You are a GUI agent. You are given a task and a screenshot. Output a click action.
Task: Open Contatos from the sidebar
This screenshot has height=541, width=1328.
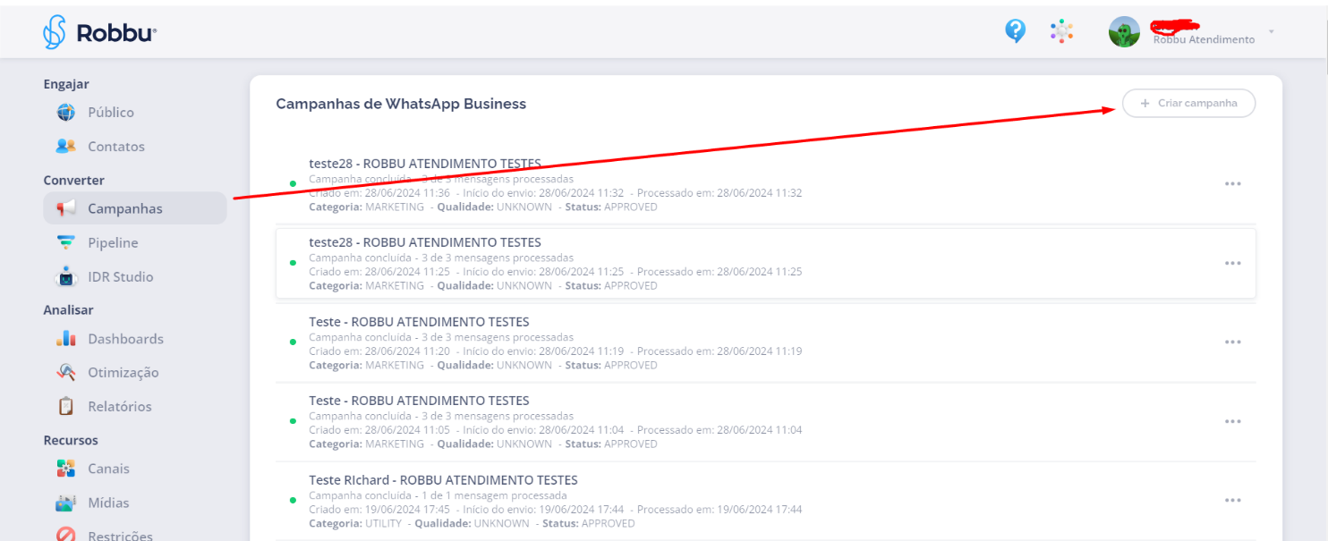pyautogui.click(x=115, y=147)
